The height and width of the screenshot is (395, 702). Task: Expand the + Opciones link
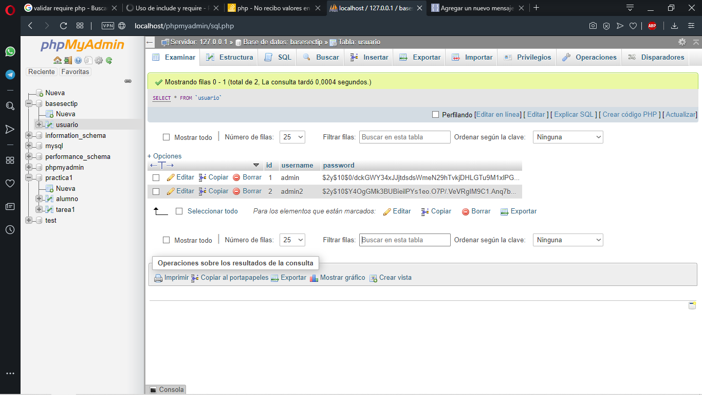(164, 156)
